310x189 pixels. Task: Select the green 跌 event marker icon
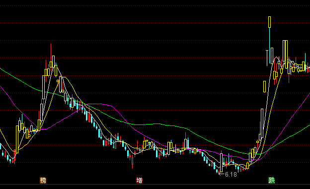[x=271, y=180]
